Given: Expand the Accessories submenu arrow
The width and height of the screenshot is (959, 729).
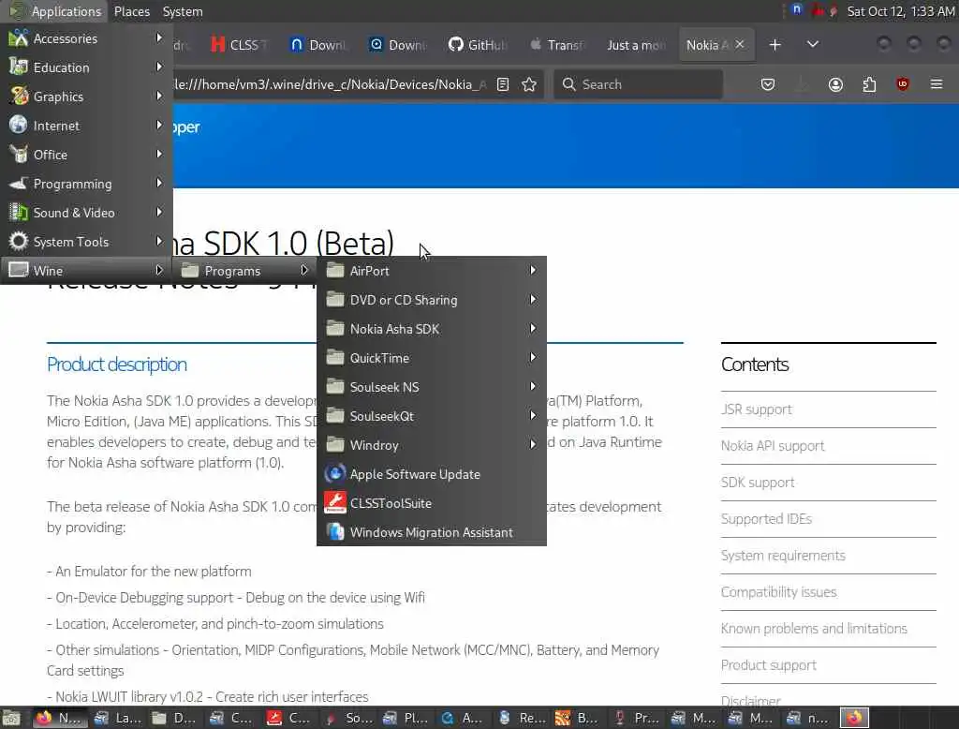Looking at the screenshot, I should point(159,37).
